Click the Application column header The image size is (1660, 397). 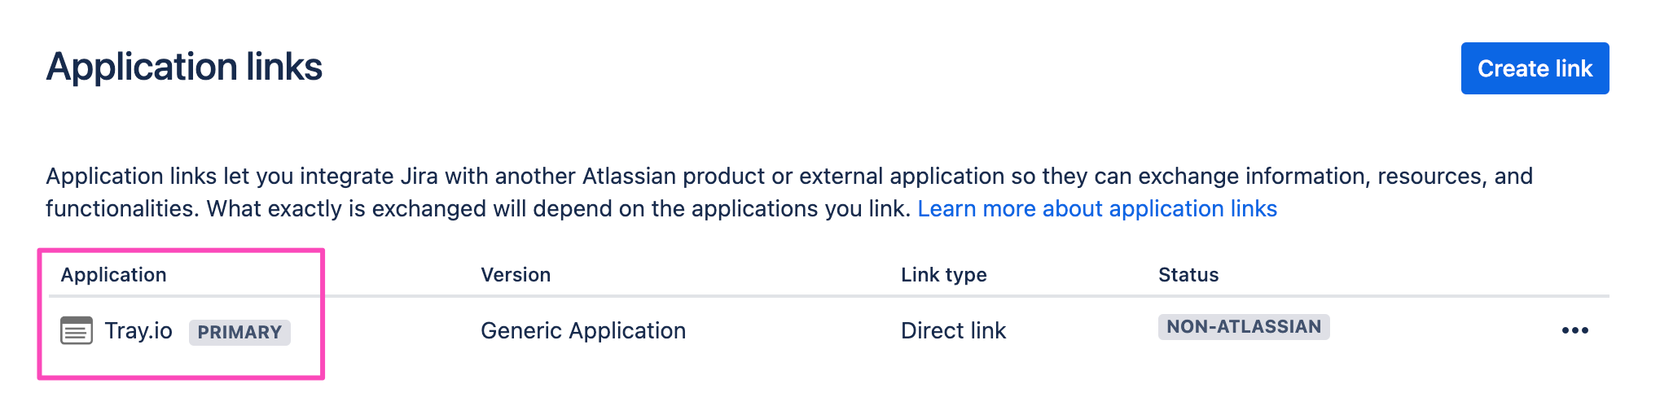(113, 275)
